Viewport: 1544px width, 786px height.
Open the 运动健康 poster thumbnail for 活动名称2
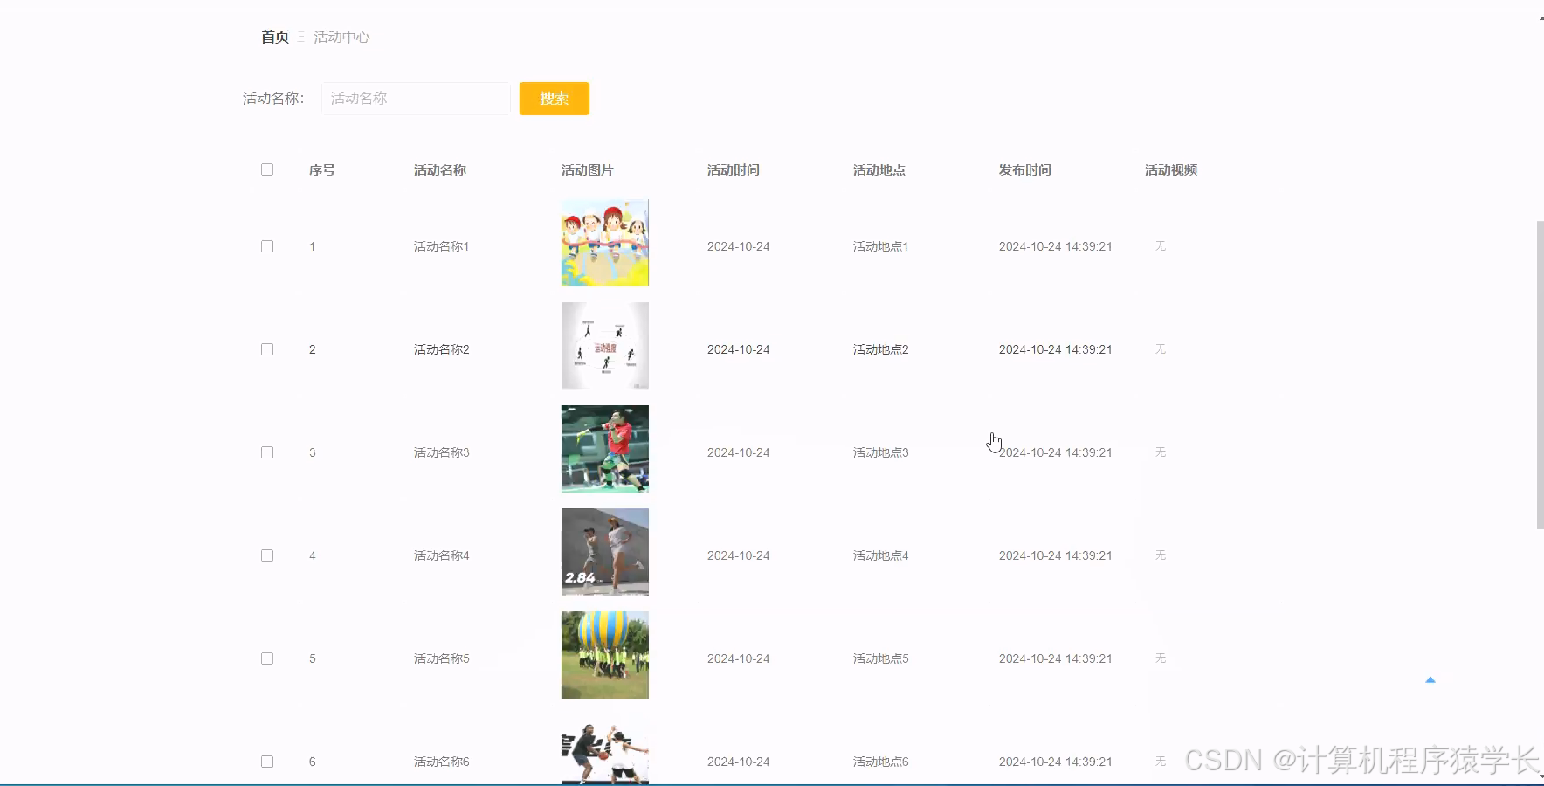point(604,345)
